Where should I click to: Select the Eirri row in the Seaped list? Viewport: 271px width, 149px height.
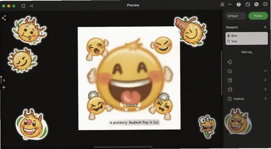[247, 36]
